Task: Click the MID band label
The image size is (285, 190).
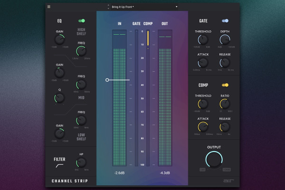Action: coord(81,98)
